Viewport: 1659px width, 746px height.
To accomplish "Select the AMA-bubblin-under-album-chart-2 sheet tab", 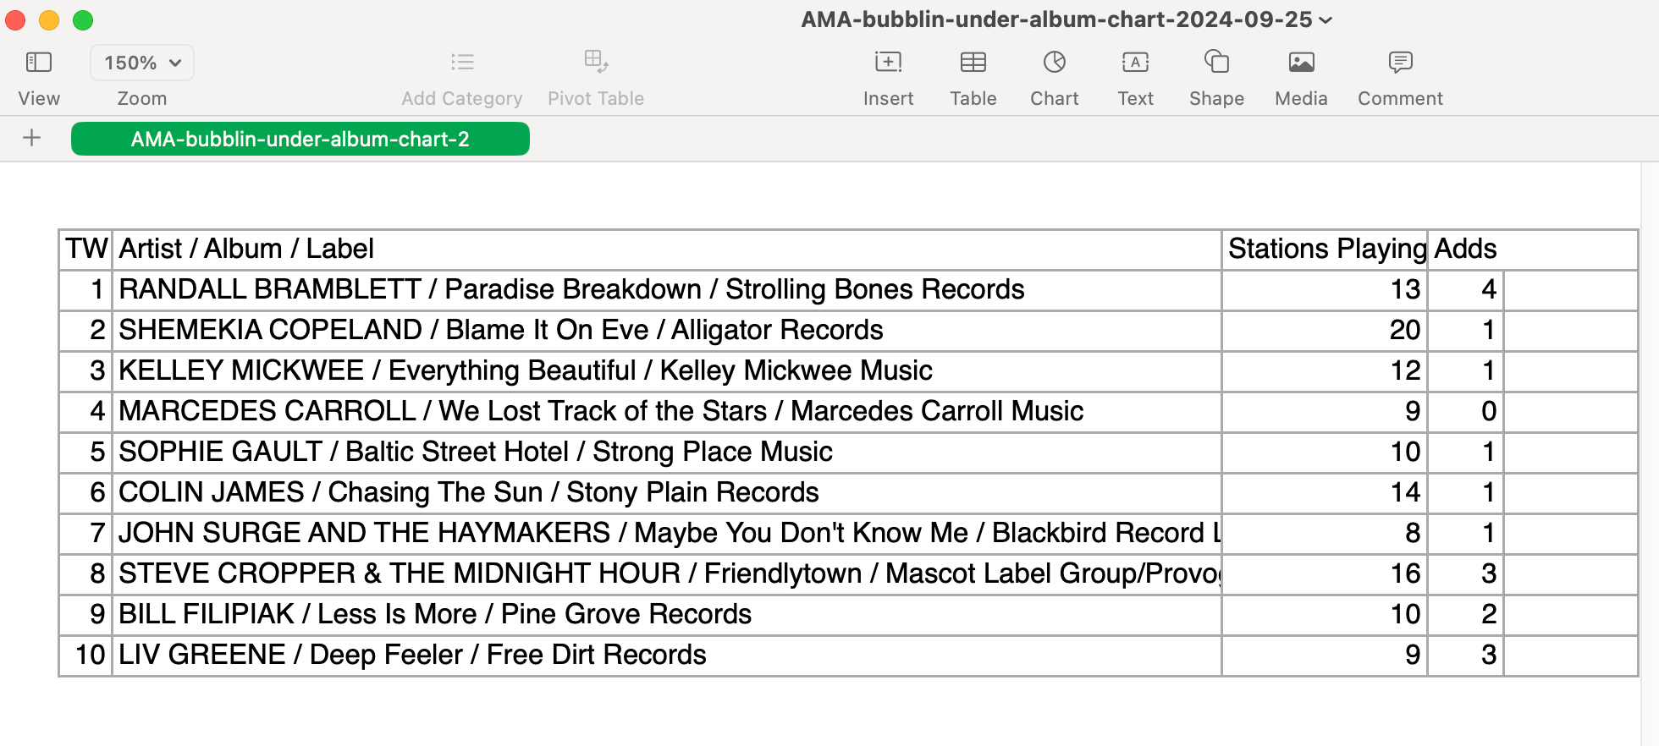I will pos(300,140).
